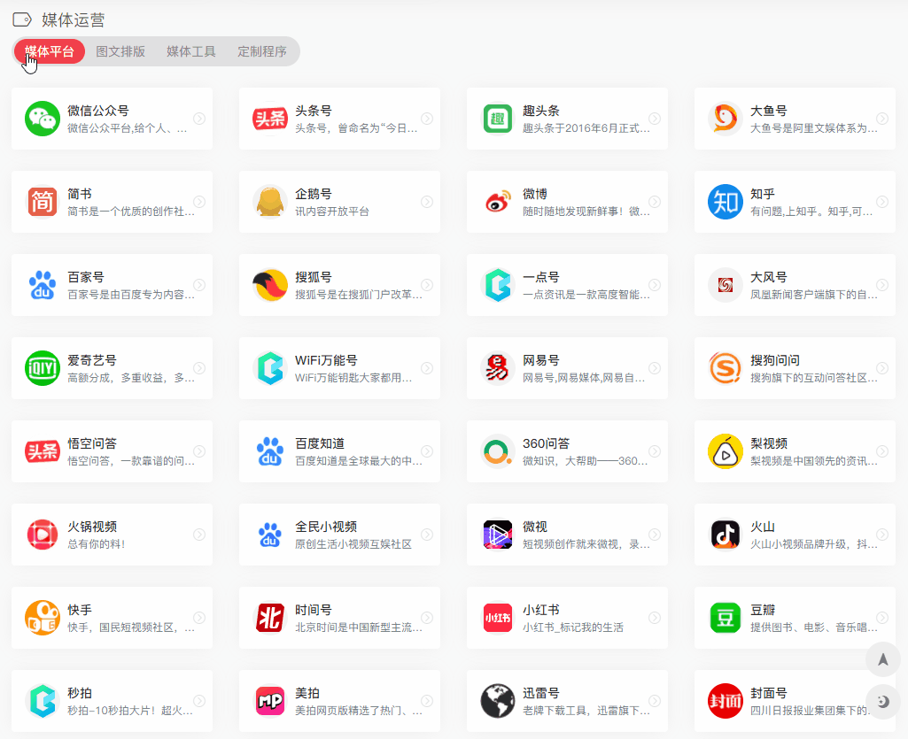
Task: Click the 网易号 red icon
Action: [x=498, y=368]
